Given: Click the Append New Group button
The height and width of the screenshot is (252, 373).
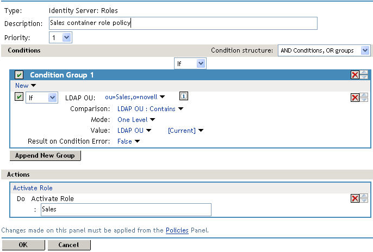Looking at the screenshot, I should point(45,156).
